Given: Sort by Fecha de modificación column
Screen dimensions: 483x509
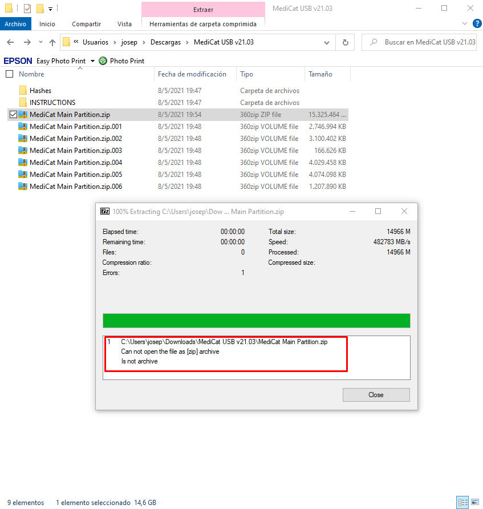Looking at the screenshot, I should pyautogui.click(x=192, y=74).
